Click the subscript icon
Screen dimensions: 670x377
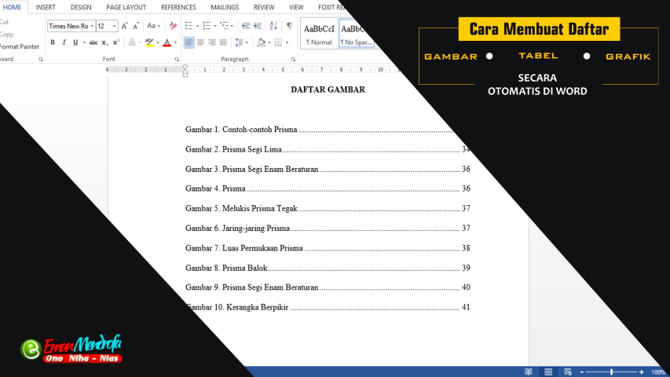[105, 42]
